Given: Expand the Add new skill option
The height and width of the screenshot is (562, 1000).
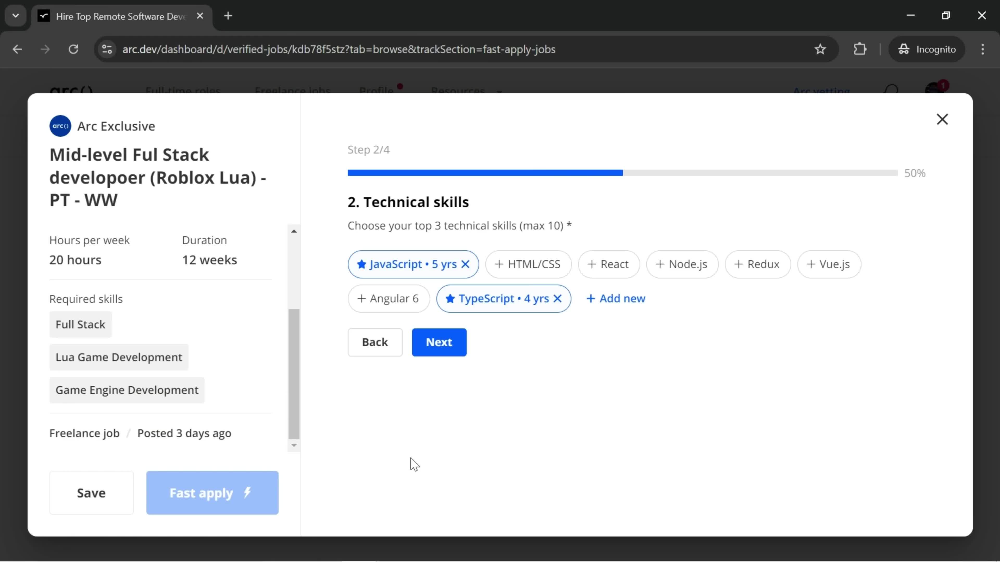Looking at the screenshot, I should [615, 298].
